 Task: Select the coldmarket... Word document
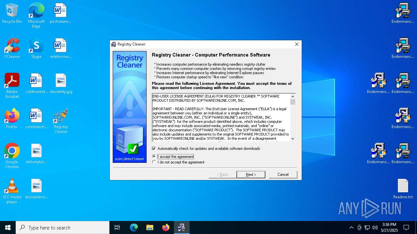[36, 84]
